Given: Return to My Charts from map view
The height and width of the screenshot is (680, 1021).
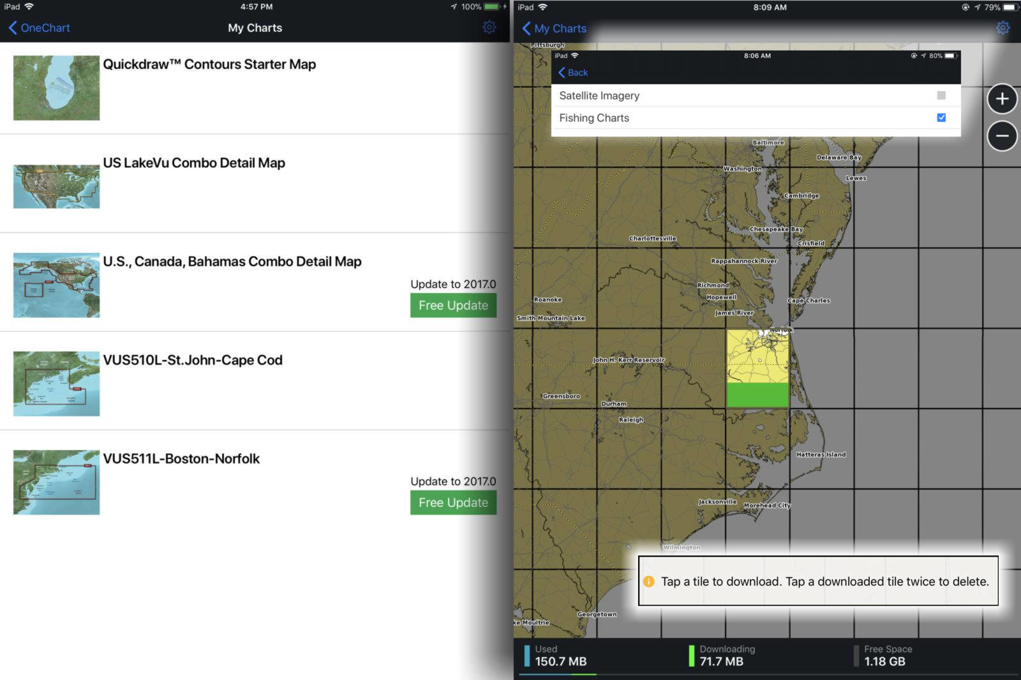Looking at the screenshot, I should 554,28.
